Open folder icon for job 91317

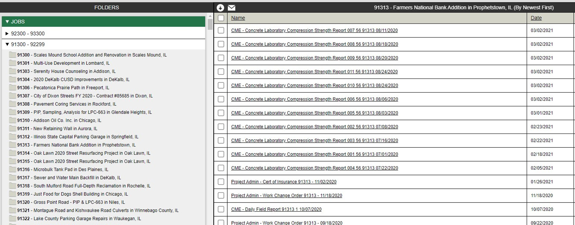tap(13, 178)
